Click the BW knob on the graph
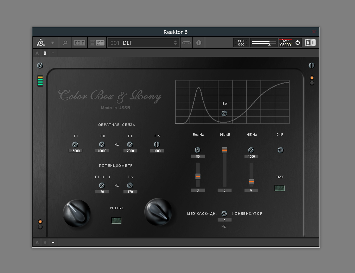 tap(224, 113)
